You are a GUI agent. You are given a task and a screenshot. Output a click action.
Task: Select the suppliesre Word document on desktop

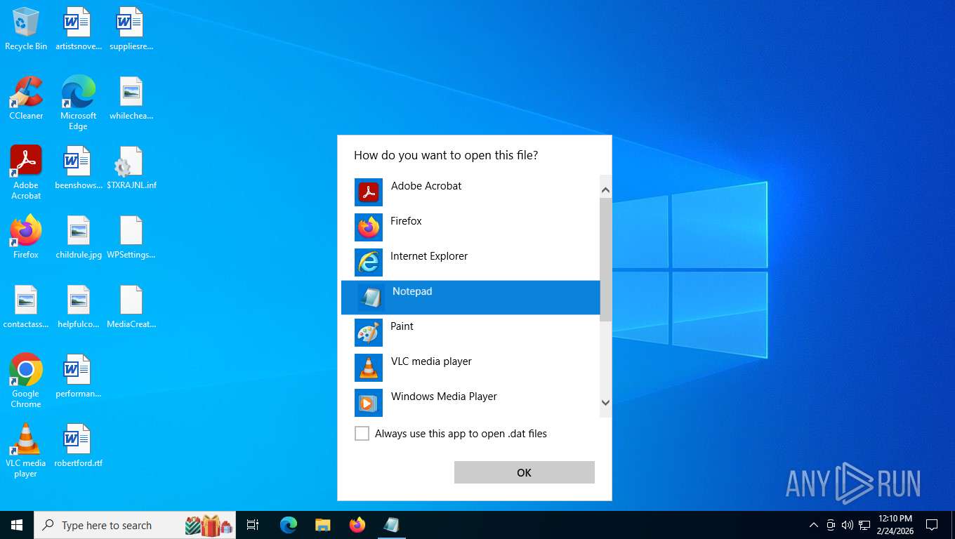(131, 29)
